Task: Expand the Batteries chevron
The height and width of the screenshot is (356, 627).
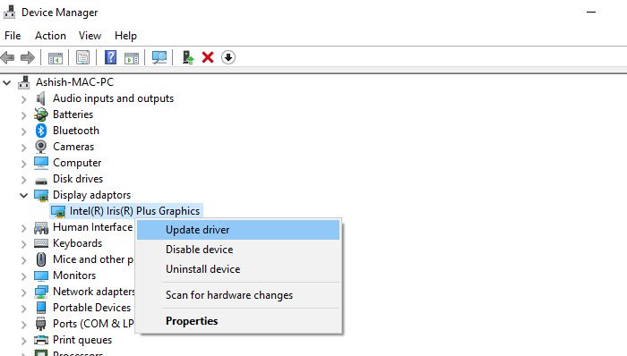Action: coord(23,115)
